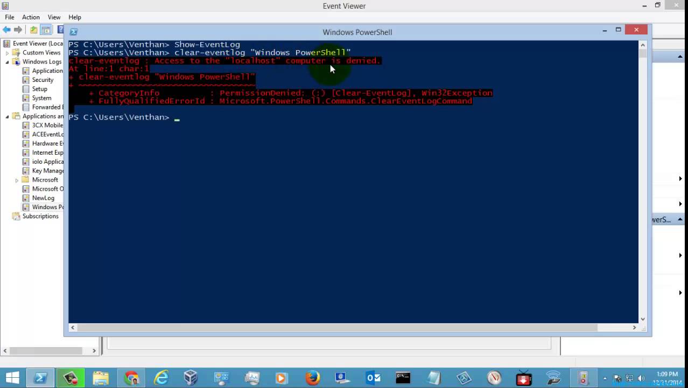688x388 pixels.
Task: Select the Hardware Events log
Action: [43, 143]
